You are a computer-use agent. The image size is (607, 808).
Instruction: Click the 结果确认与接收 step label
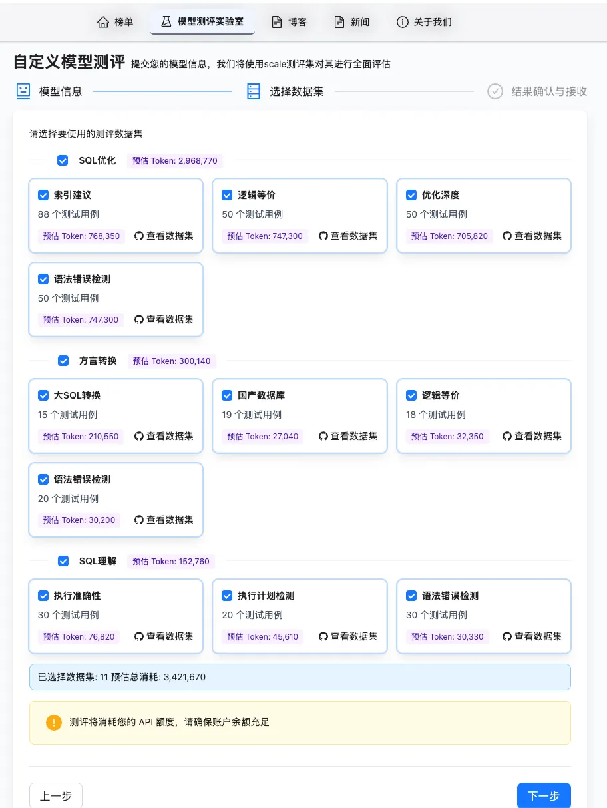tap(549, 91)
